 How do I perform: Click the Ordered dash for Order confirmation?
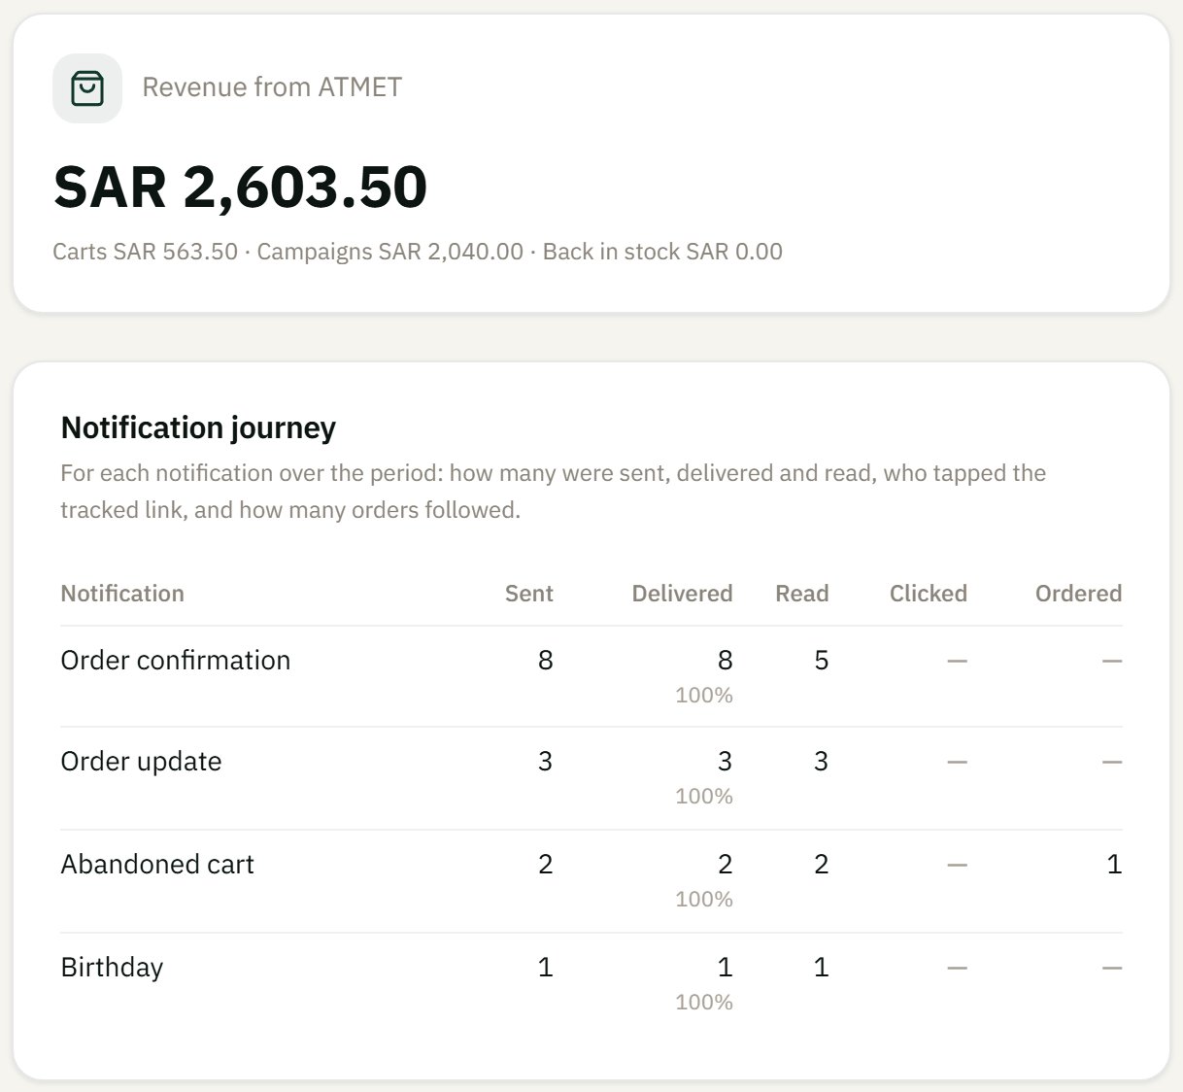tap(1113, 662)
